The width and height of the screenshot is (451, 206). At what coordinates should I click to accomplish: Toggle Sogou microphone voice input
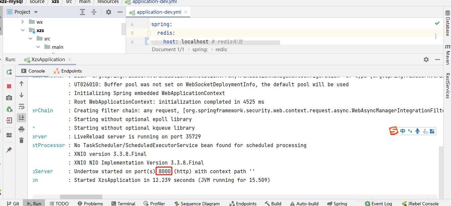tap(417, 131)
